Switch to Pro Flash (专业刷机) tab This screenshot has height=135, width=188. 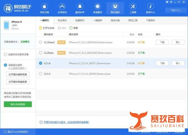pyautogui.click(x=62, y=20)
